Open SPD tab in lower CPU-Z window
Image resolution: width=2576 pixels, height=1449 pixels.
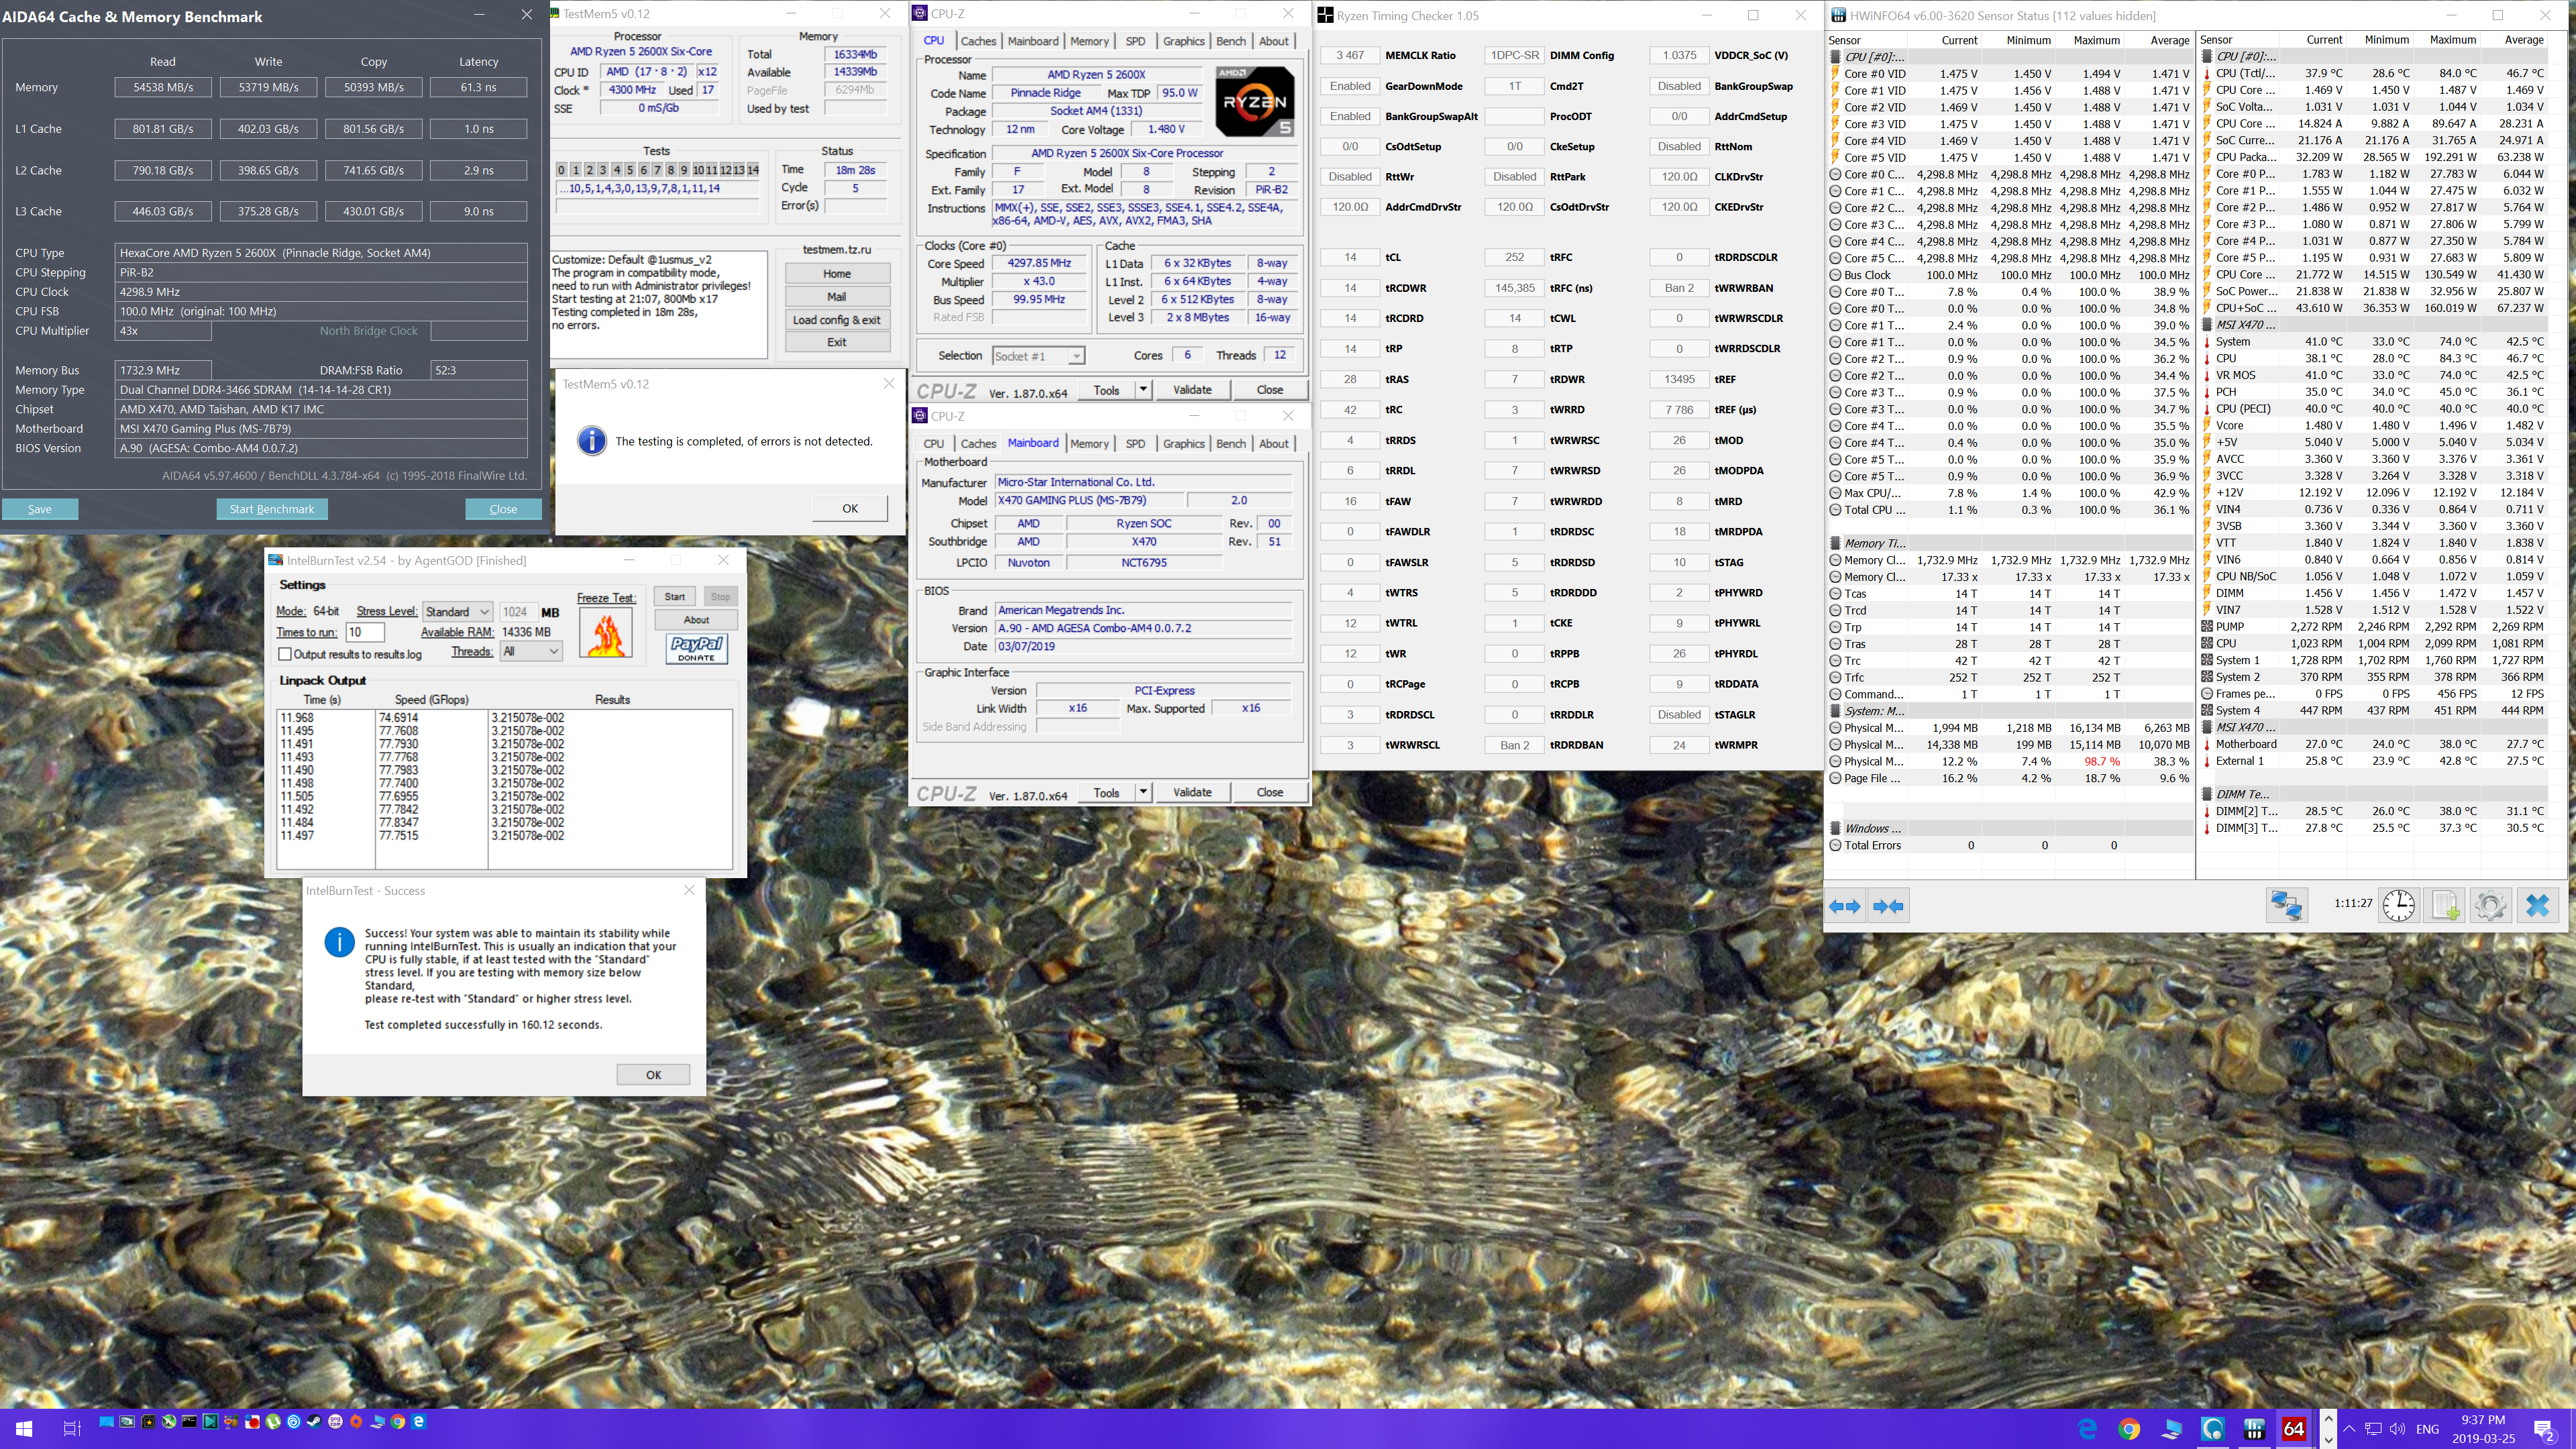pos(1135,443)
